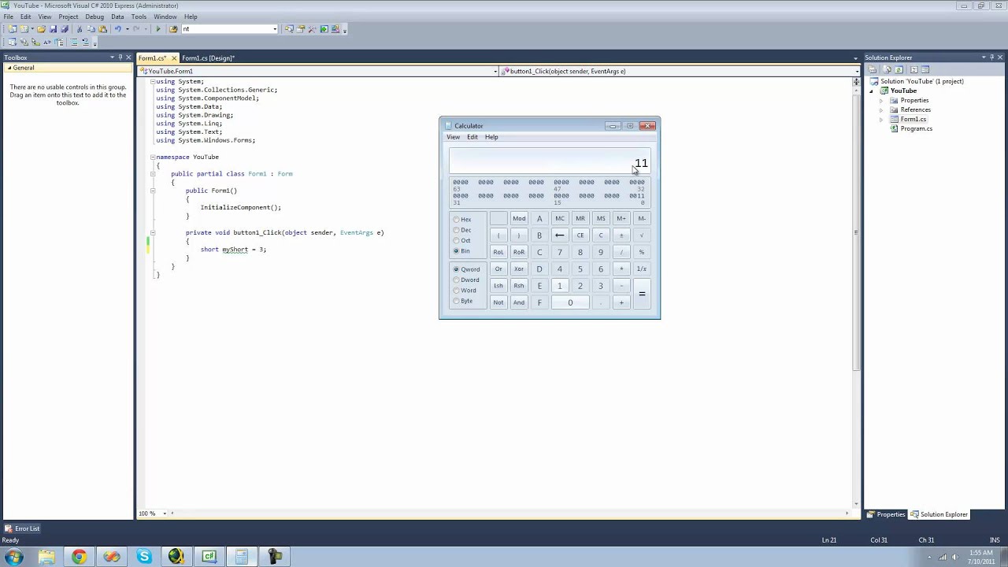The height and width of the screenshot is (567, 1008).
Task: Open the Debug menu
Action: [94, 17]
